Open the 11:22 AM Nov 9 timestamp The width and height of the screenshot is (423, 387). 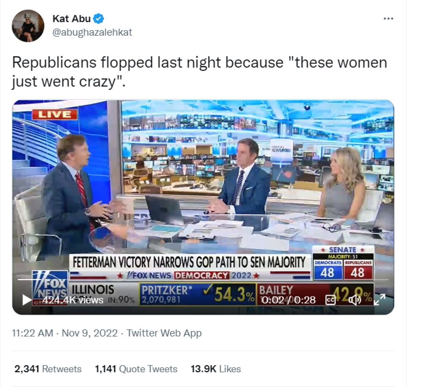[x=65, y=333]
